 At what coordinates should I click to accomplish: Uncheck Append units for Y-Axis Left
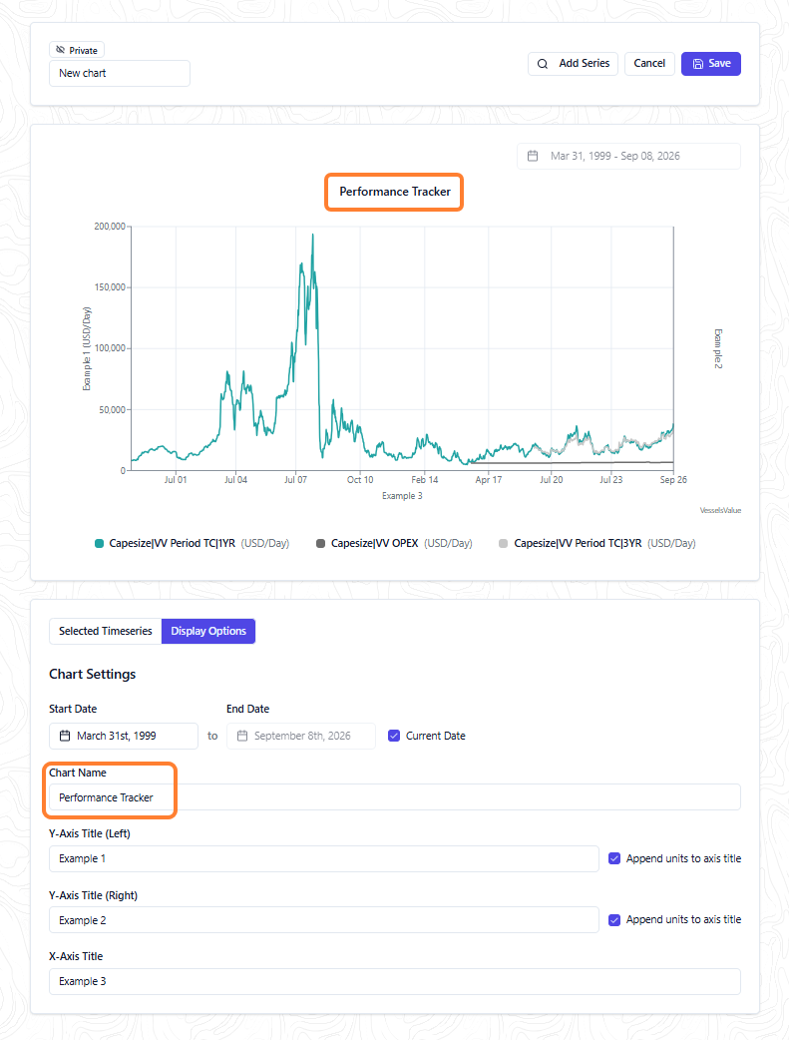(614, 858)
